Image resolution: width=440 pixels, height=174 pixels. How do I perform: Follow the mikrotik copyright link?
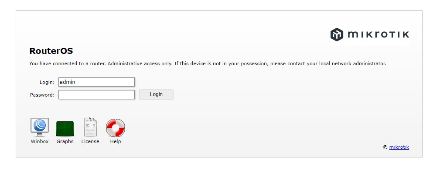click(399, 147)
